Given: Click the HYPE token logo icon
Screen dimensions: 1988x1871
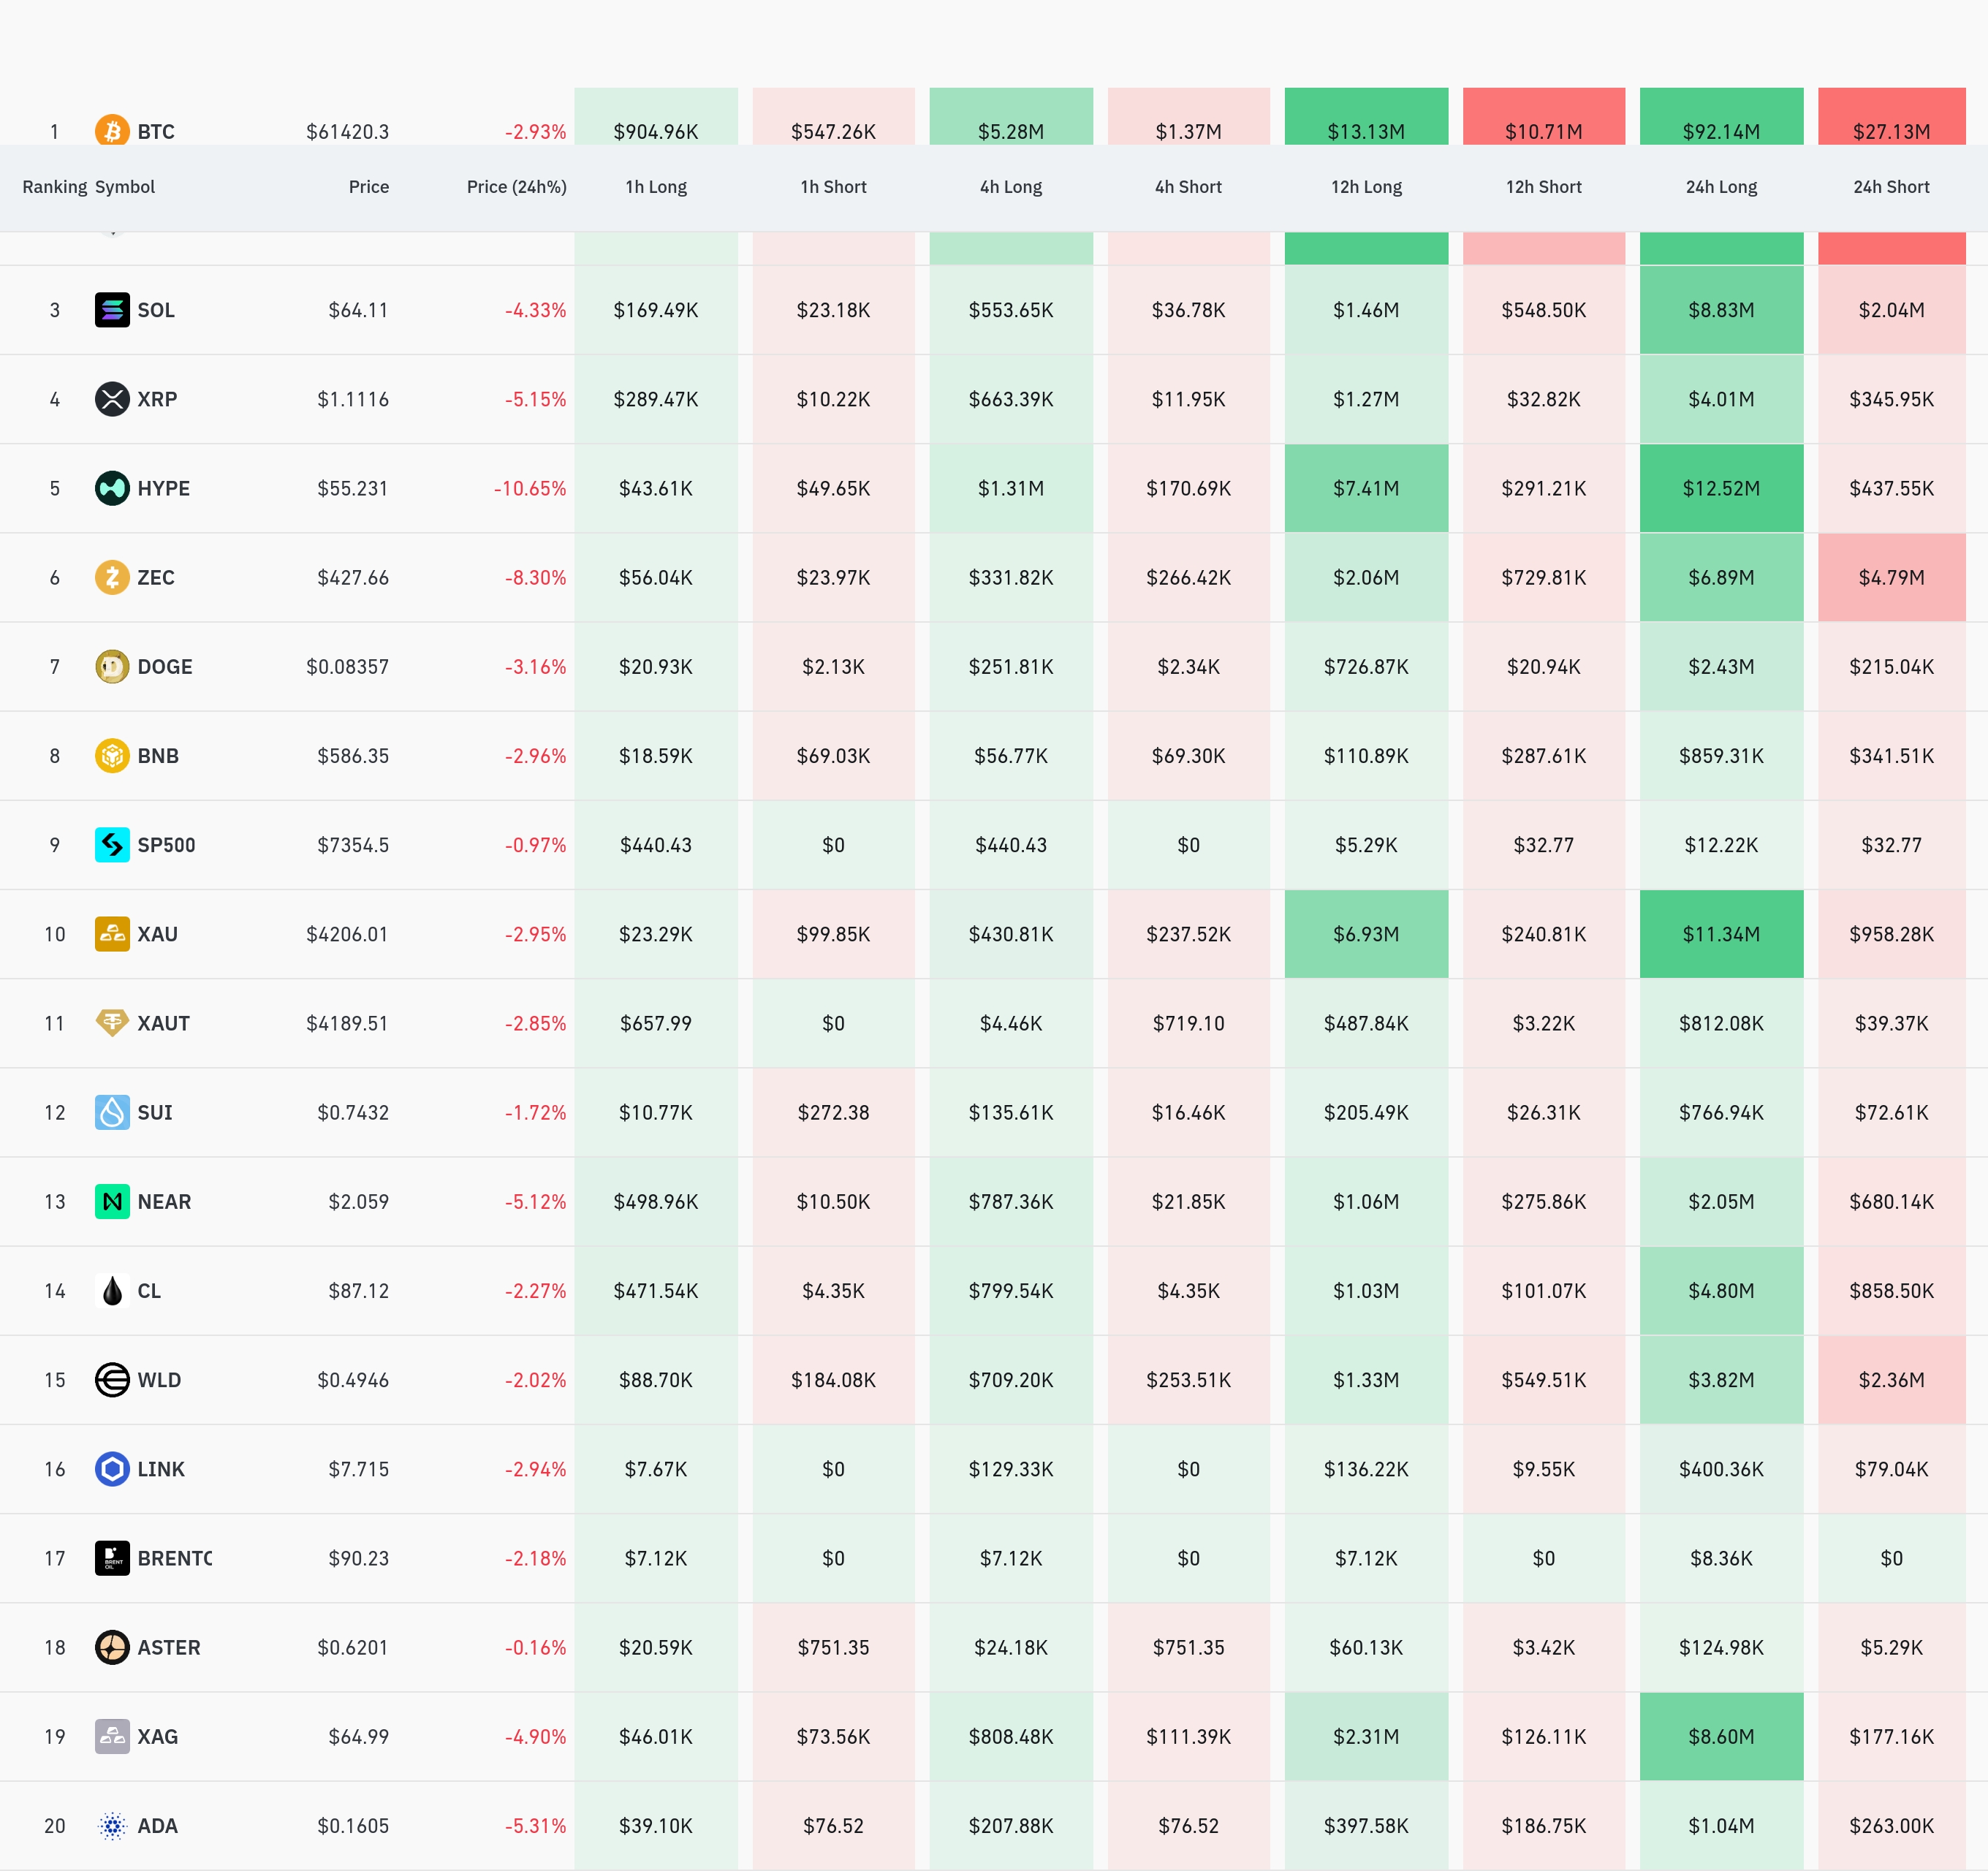Looking at the screenshot, I should tap(112, 488).
